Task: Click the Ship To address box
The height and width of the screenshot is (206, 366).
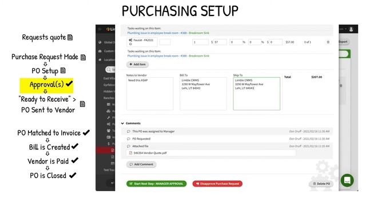Action: pos(257,94)
